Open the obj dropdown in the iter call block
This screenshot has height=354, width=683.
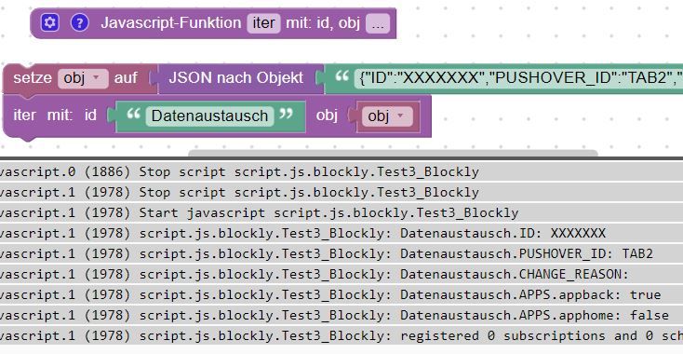click(x=387, y=116)
